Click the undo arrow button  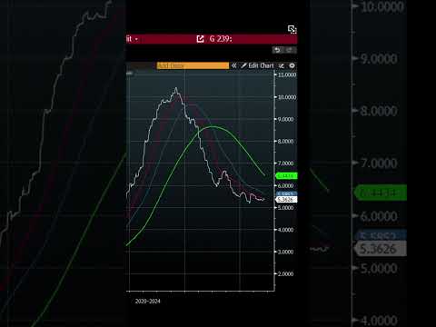point(278,50)
